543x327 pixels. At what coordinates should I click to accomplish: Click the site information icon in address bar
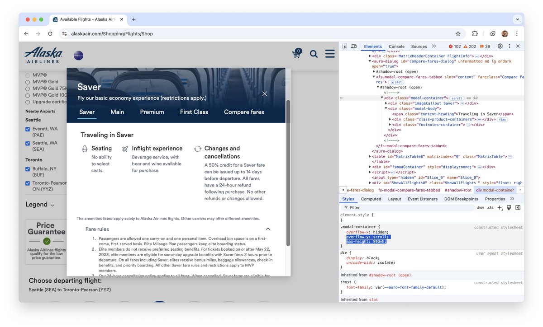pos(64,33)
